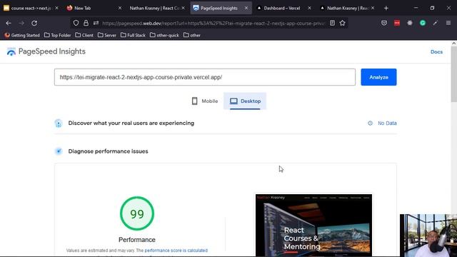457x257 pixels.
Task: Open the Client bookmark folder
Action: 84,35
